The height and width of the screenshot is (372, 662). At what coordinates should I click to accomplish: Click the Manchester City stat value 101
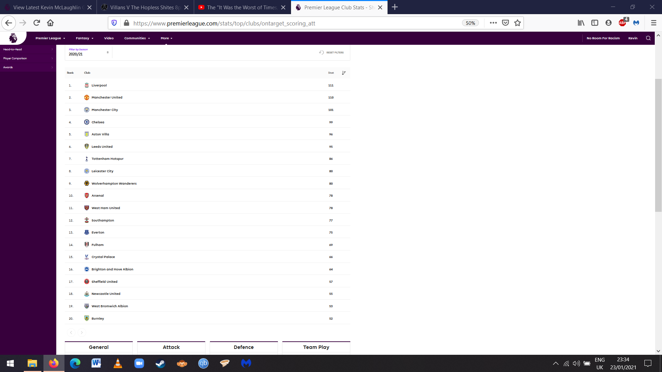[x=331, y=110]
